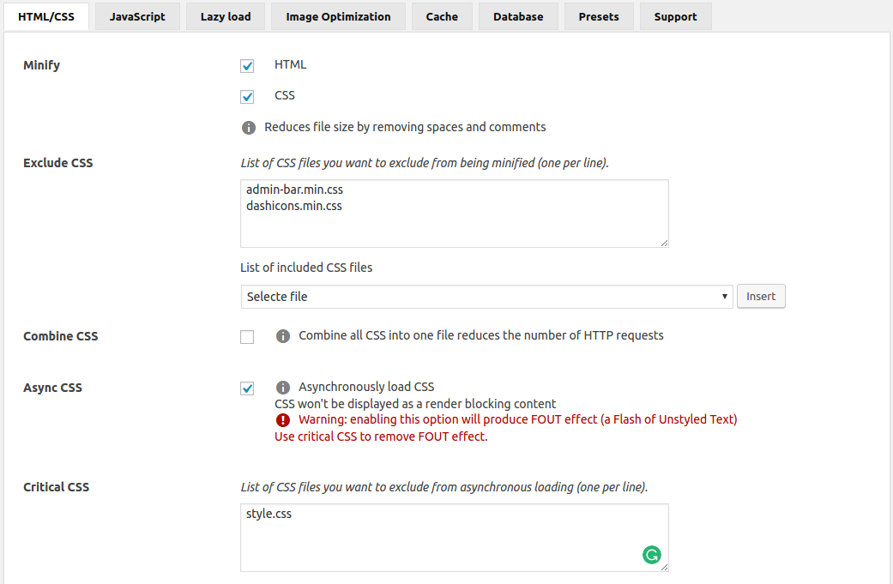Click the green Grammarly icon in Critical CSS
The image size is (893, 584).
(x=651, y=555)
